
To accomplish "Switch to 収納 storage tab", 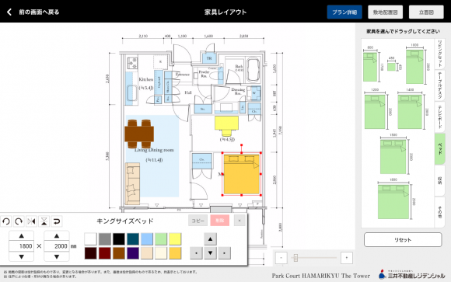I will 440,181.
